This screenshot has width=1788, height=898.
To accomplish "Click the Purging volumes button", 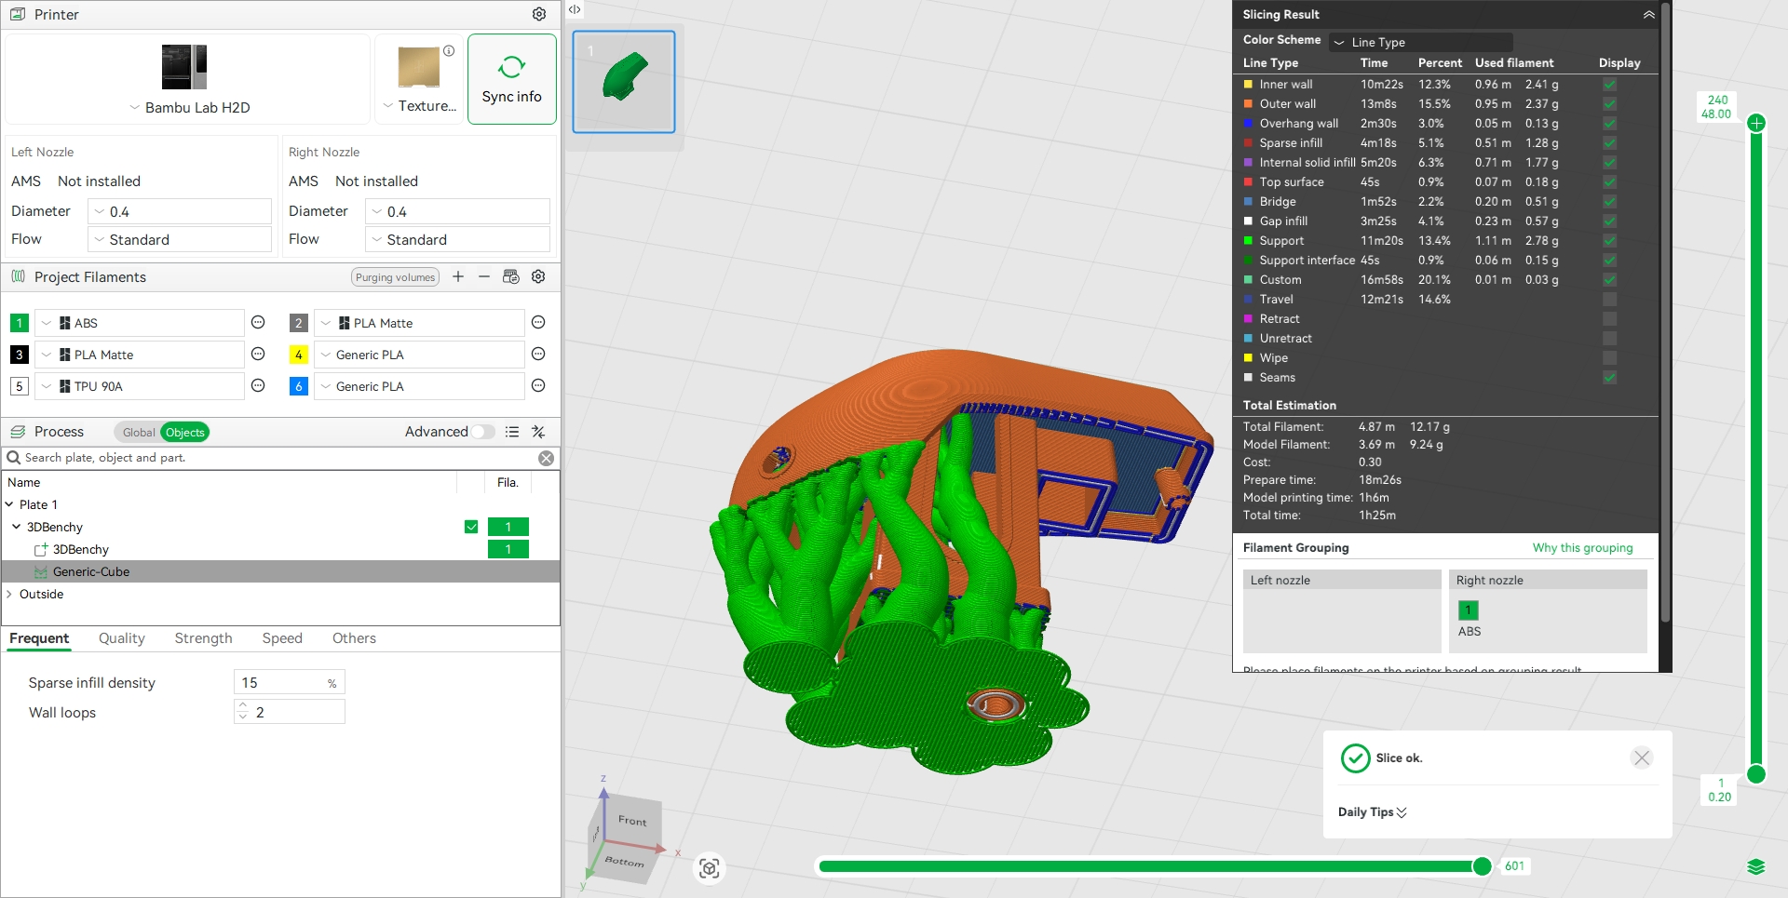I will coord(396,277).
